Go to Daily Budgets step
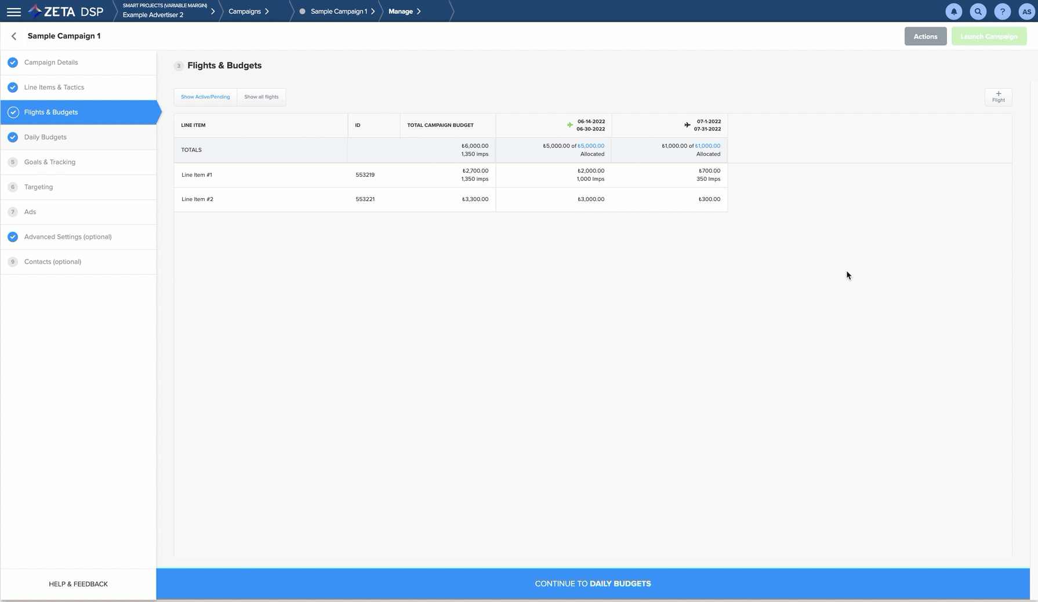This screenshot has height=602, width=1038. pyautogui.click(x=45, y=137)
